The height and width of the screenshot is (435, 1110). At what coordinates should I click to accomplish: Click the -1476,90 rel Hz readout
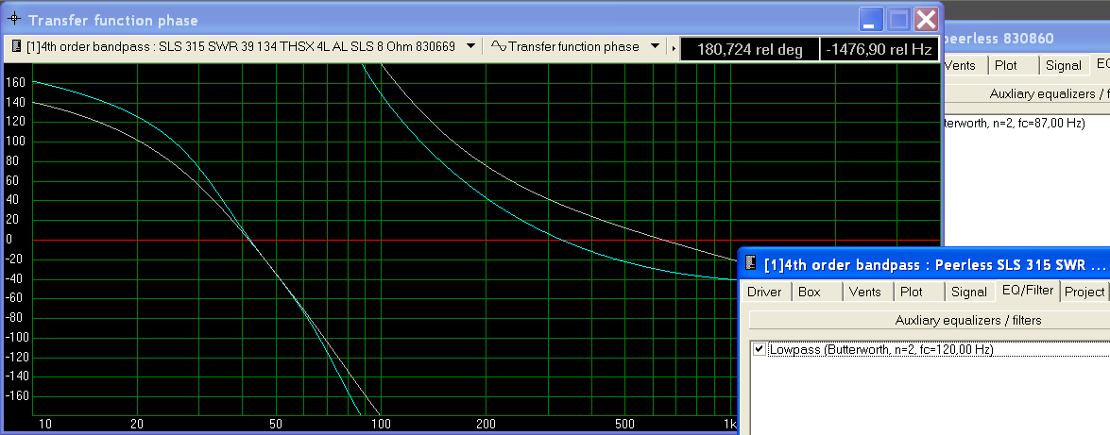point(879,49)
